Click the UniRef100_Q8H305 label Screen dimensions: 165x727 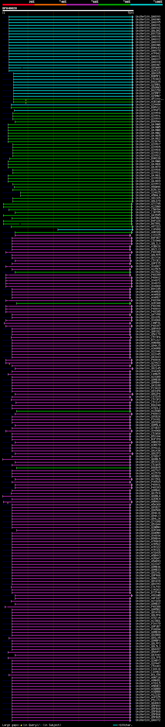tap(148, 73)
